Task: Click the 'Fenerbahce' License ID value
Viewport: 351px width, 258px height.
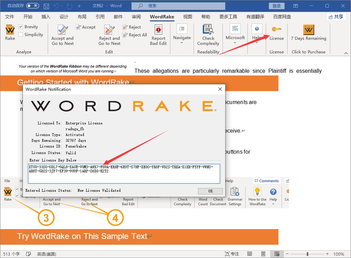Action: tap(76, 146)
